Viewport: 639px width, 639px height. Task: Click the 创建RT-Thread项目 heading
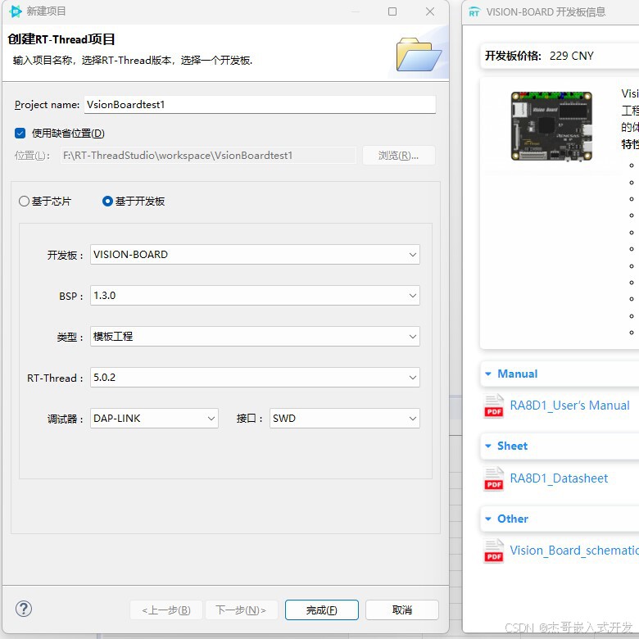pyautogui.click(x=61, y=39)
